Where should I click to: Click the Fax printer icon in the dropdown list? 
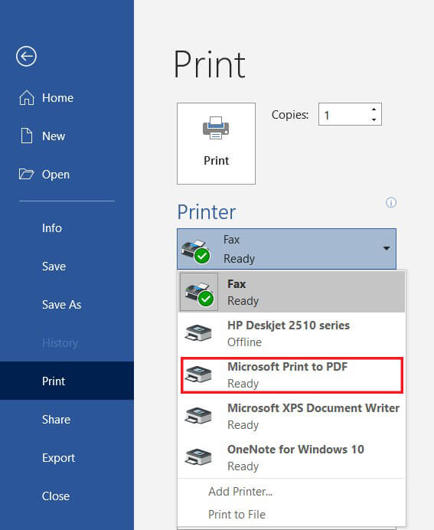(x=199, y=293)
